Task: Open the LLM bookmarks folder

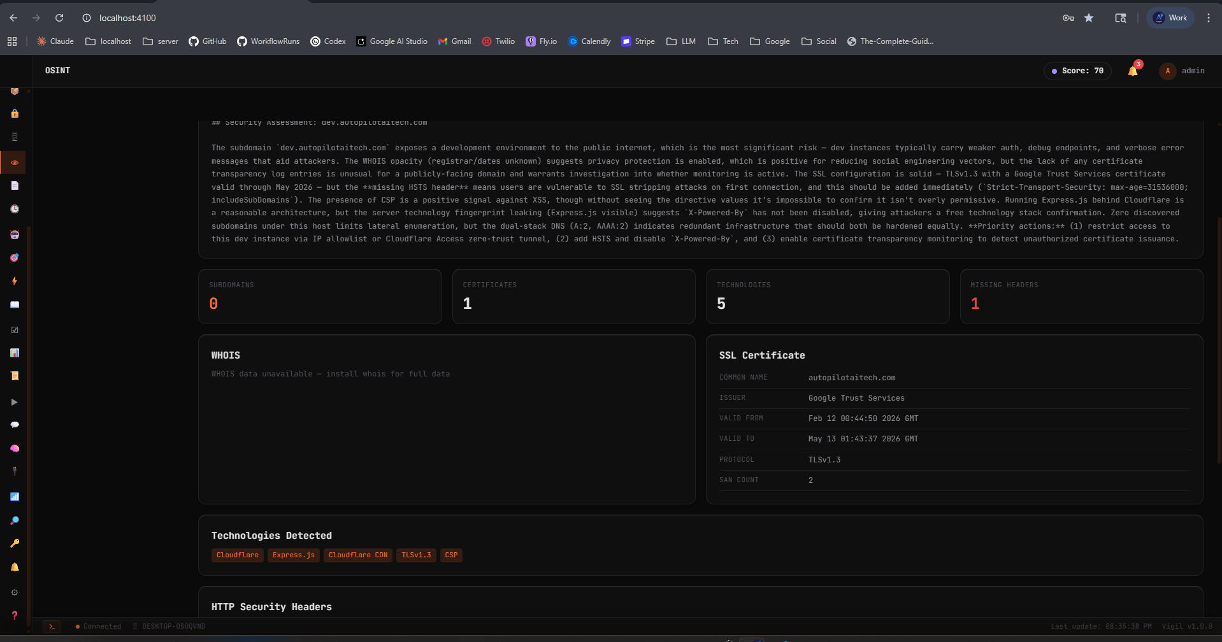Action: pos(680,41)
